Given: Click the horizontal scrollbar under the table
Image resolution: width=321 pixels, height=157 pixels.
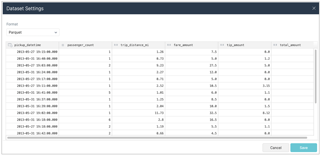Looking at the screenshot, I should coord(157,138).
